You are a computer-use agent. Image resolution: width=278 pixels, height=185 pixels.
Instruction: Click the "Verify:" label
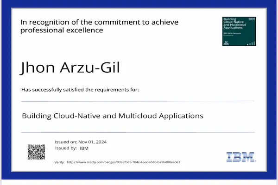(59, 162)
